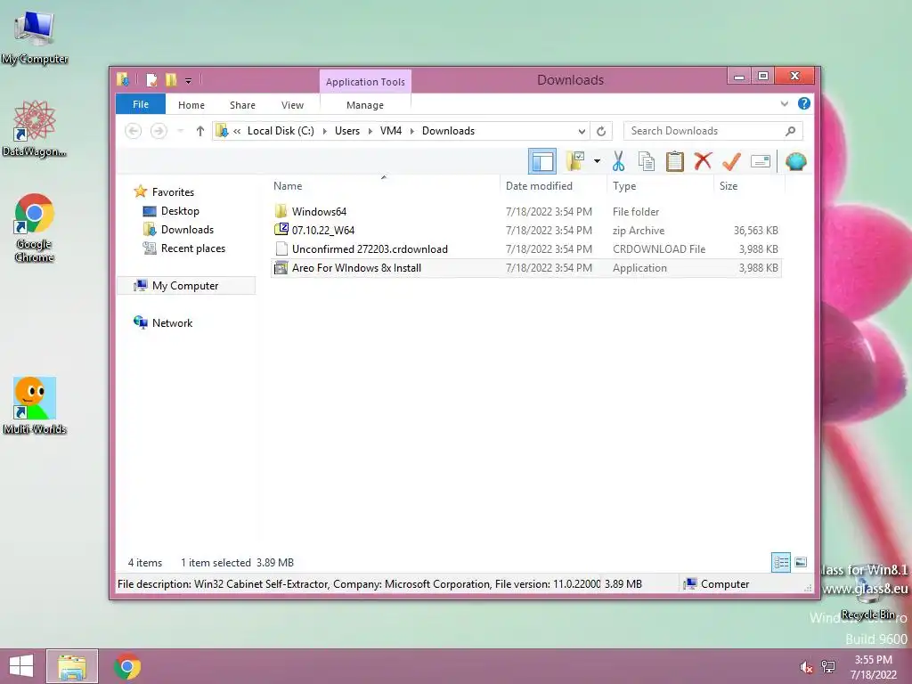The image size is (912, 684).
Task: Click the search magnifier icon
Action: (x=790, y=131)
